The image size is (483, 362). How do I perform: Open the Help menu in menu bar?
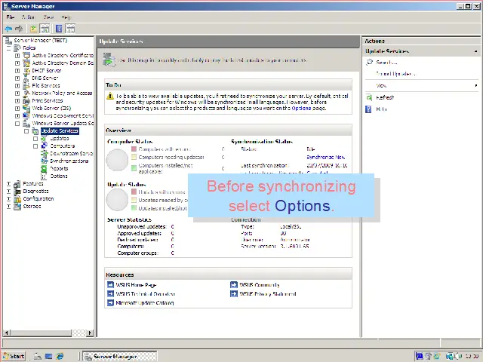(x=66, y=17)
